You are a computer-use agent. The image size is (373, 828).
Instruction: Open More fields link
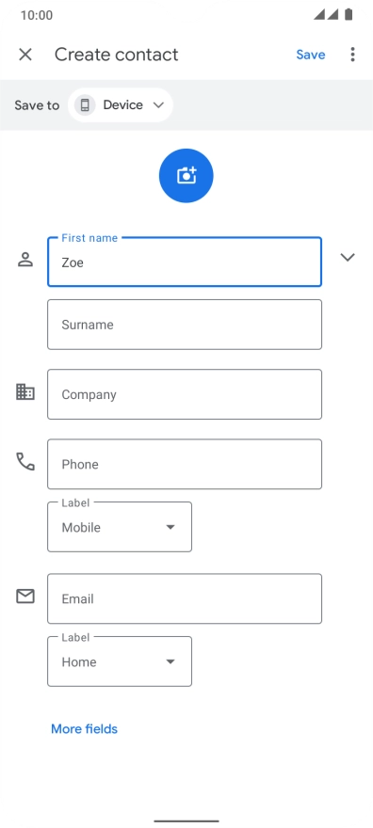tap(84, 728)
